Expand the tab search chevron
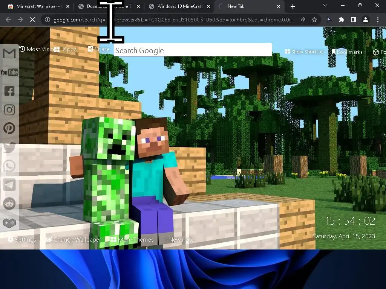This screenshot has height=289, width=386. click(325, 5)
